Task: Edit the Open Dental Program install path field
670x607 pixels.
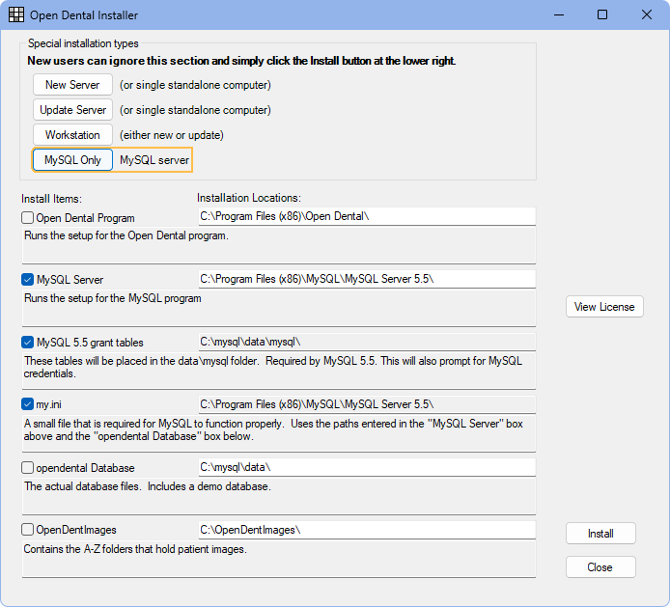Action: [367, 216]
